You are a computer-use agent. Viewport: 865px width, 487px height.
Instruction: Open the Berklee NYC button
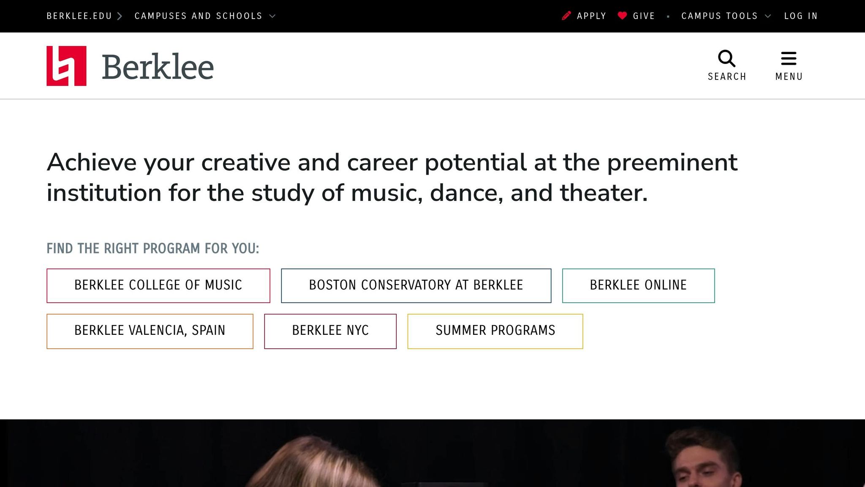[x=330, y=331]
